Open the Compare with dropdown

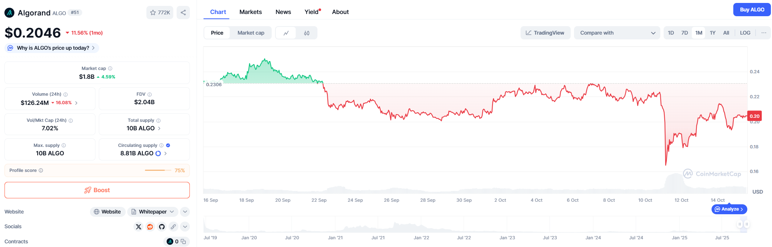617,33
